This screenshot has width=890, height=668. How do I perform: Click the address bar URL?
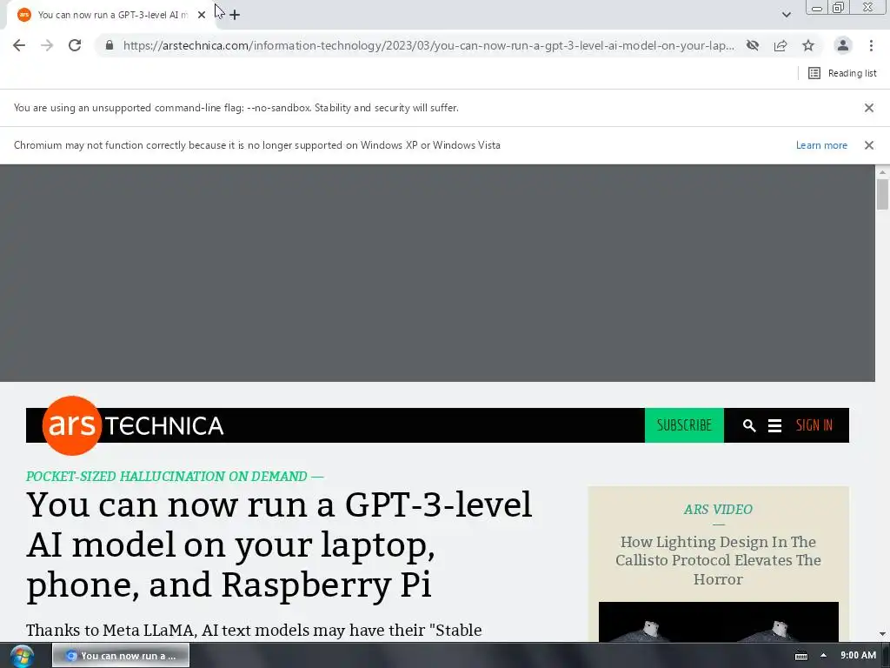pyautogui.click(x=428, y=45)
